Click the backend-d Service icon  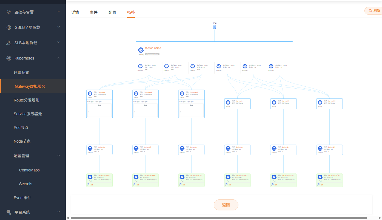click(x=228, y=148)
